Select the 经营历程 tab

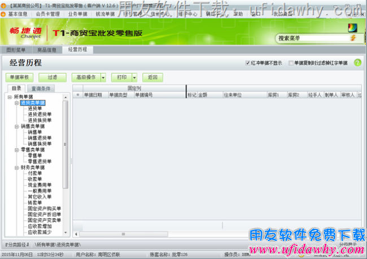(77, 49)
